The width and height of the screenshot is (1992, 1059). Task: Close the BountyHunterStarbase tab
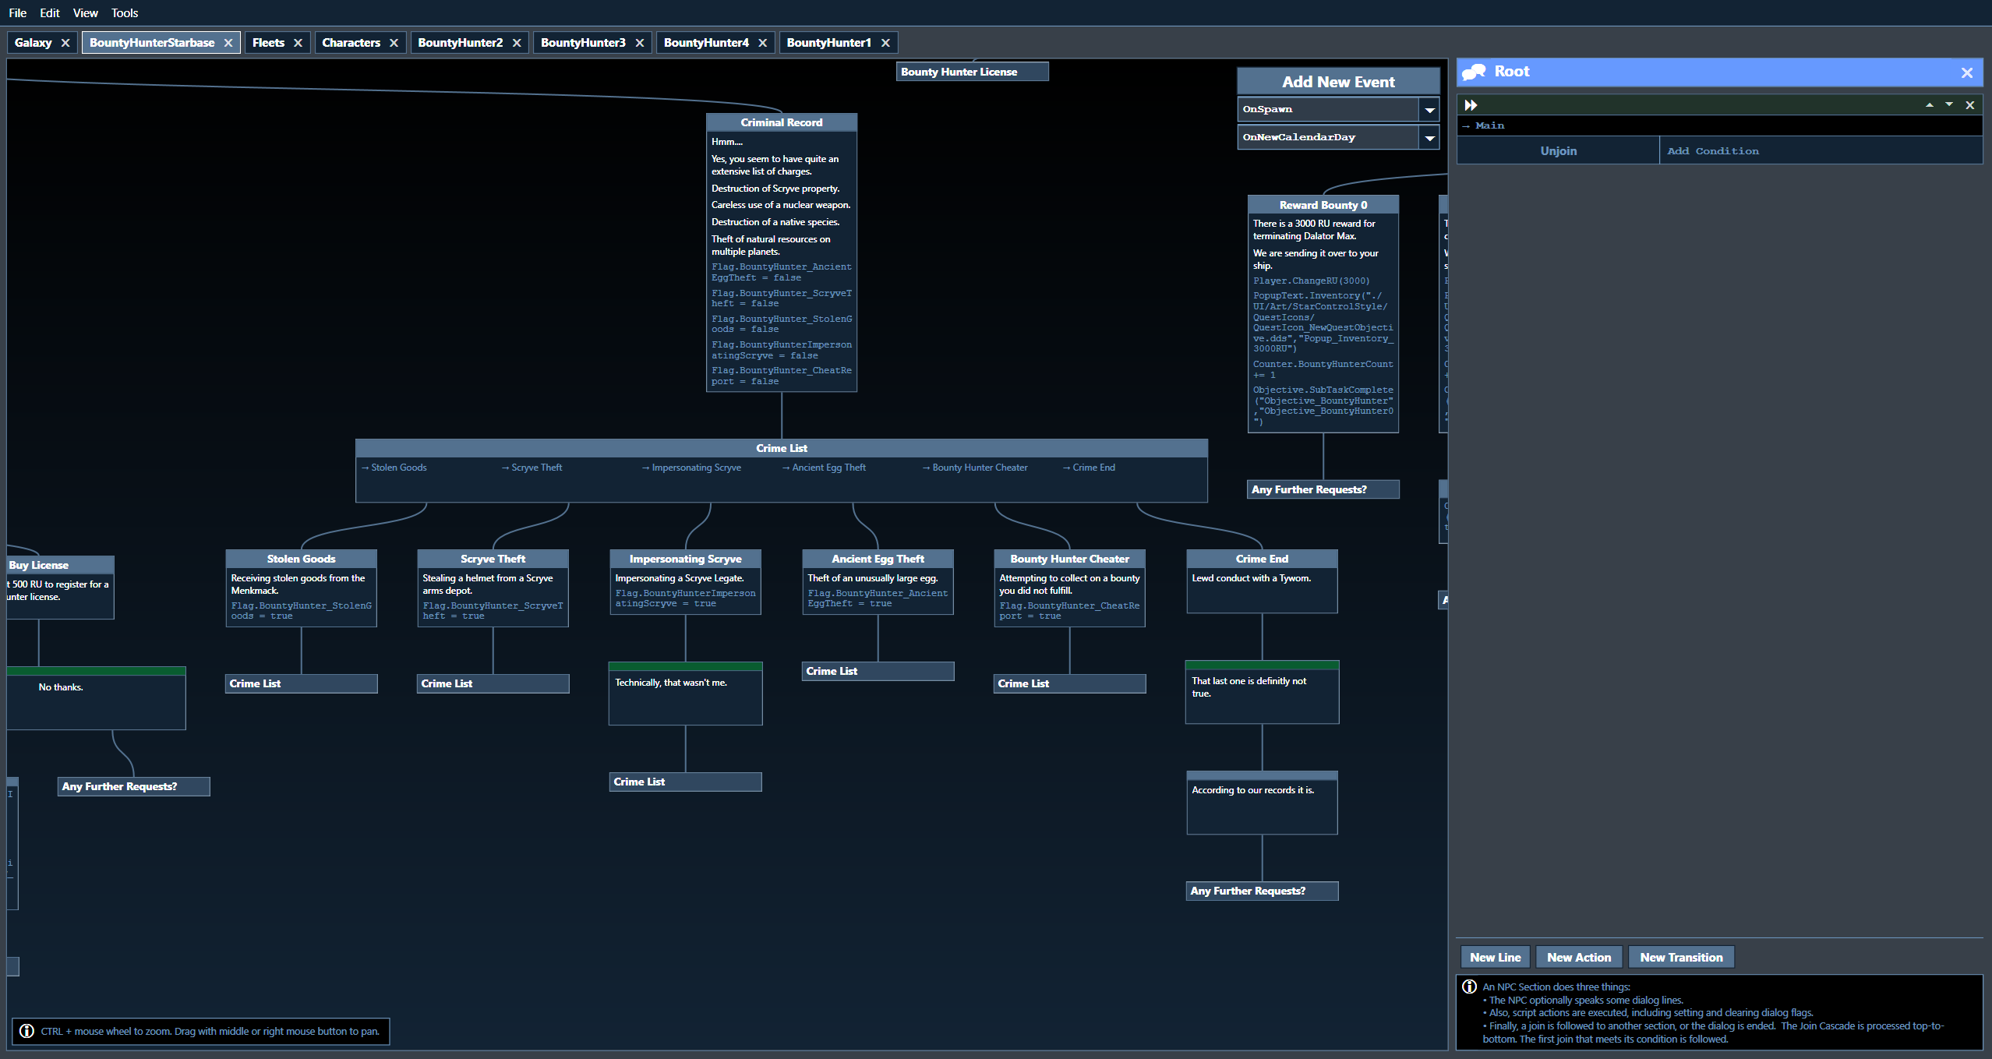[228, 43]
